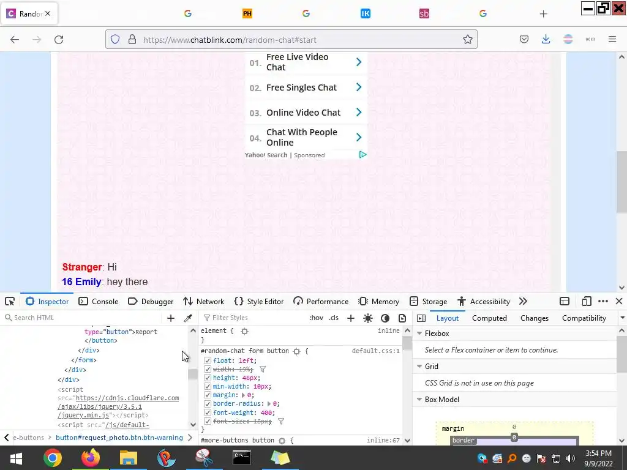The width and height of the screenshot is (627, 470).
Task: Open default.css:1 source link
Action: pyautogui.click(x=375, y=351)
